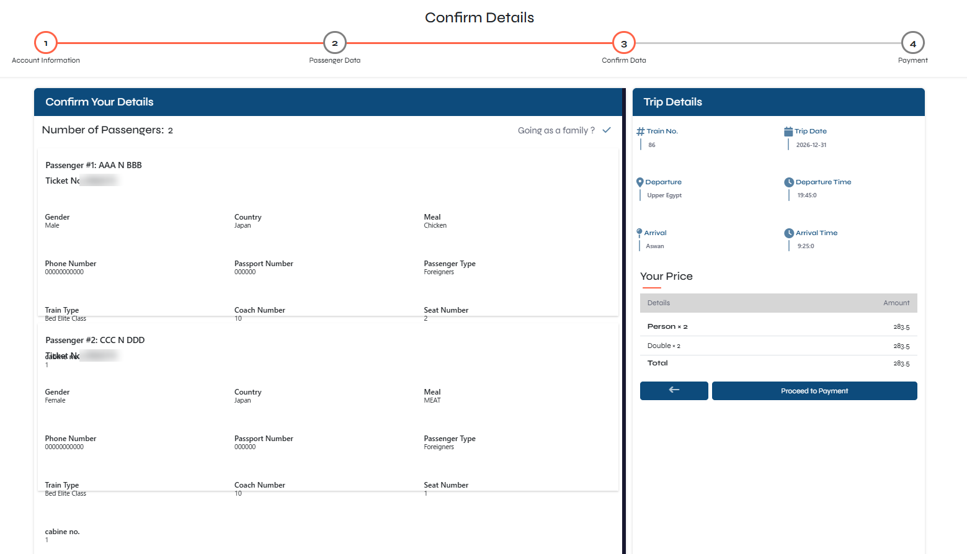Click the Trip Details header
Viewport: 967px width, 554px height.
click(x=672, y=102)
